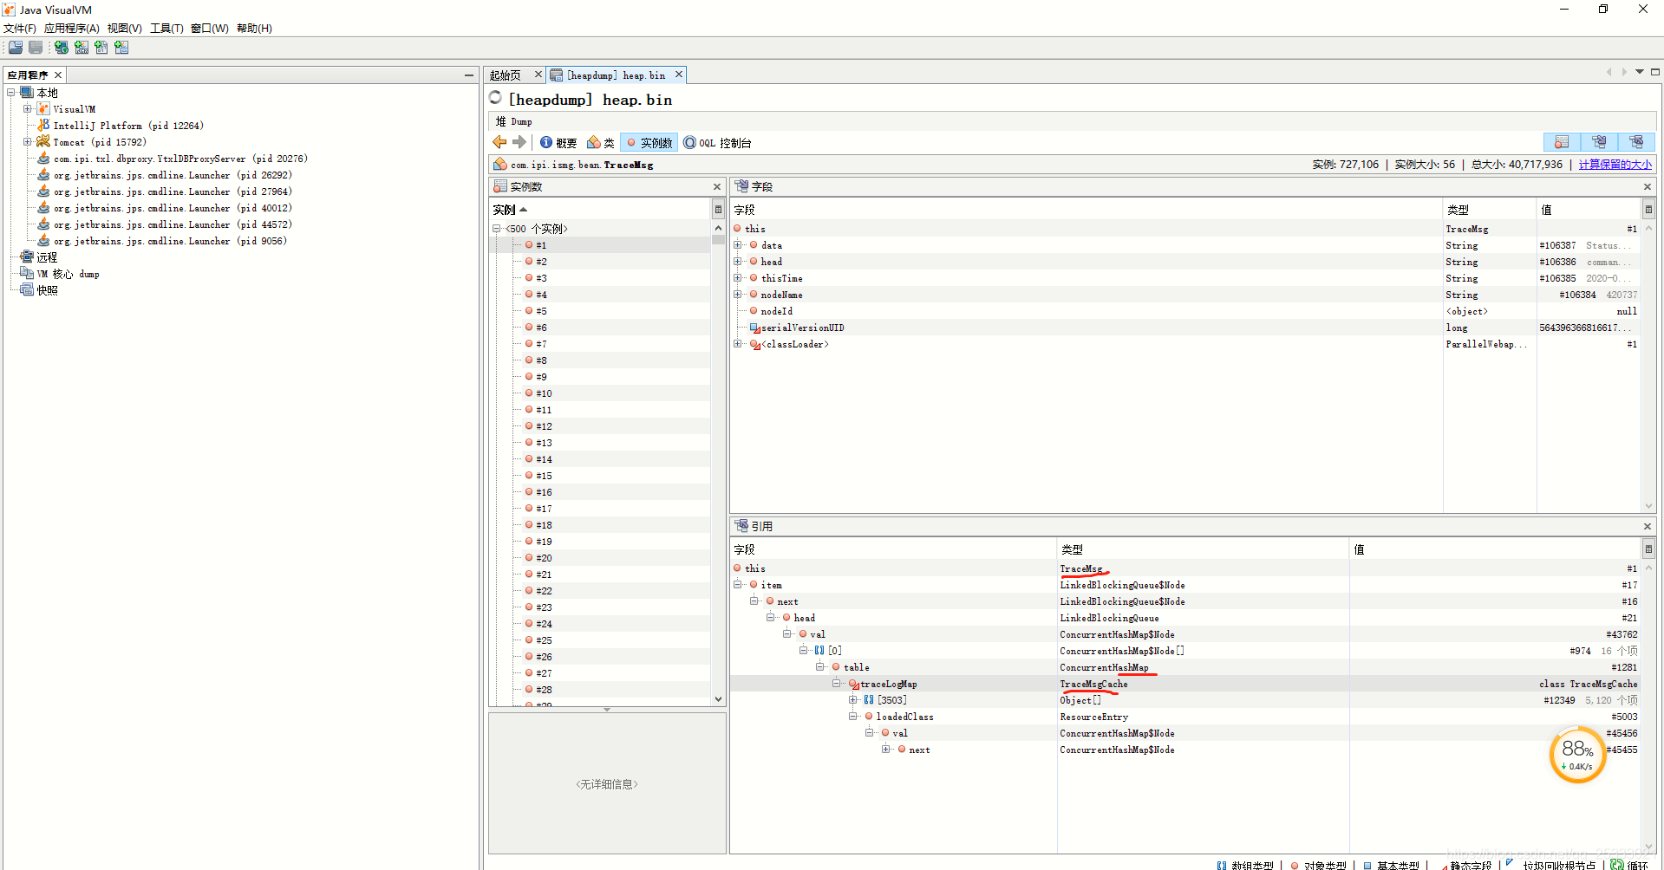Image resolution: width=1664 pixels, height=870 pixels.
Task: Collapse the Tomcat (pid 15792) tree node
Action: pos(27,141)
